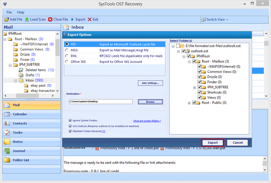
Task: Click the Journal icon in navigation pane
Action: tap(7, 151)
